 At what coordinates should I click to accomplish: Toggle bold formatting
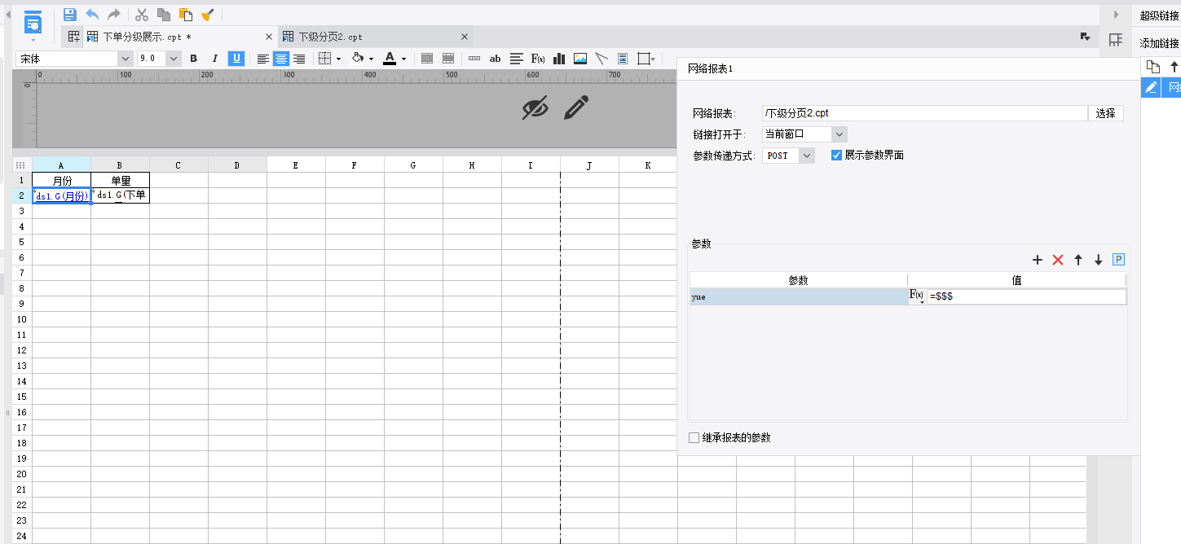pyautogui.click(x=194, y=59)
